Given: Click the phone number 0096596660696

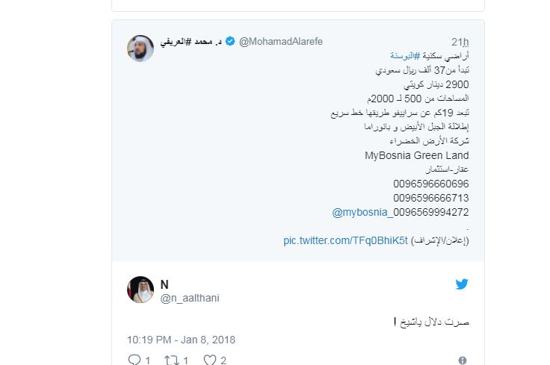Looking at the screenshot, I should [431, 184].
